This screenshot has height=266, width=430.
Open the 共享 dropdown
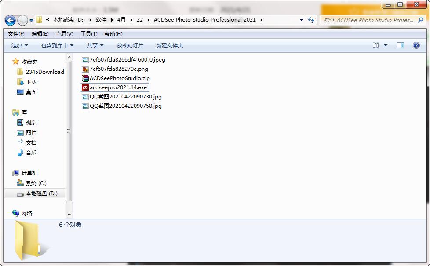click(95, 46)
